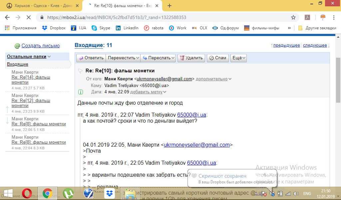The width and height of the screenshot is (341, 200).
Task: Stop loading the page
Action: point(29,17)
